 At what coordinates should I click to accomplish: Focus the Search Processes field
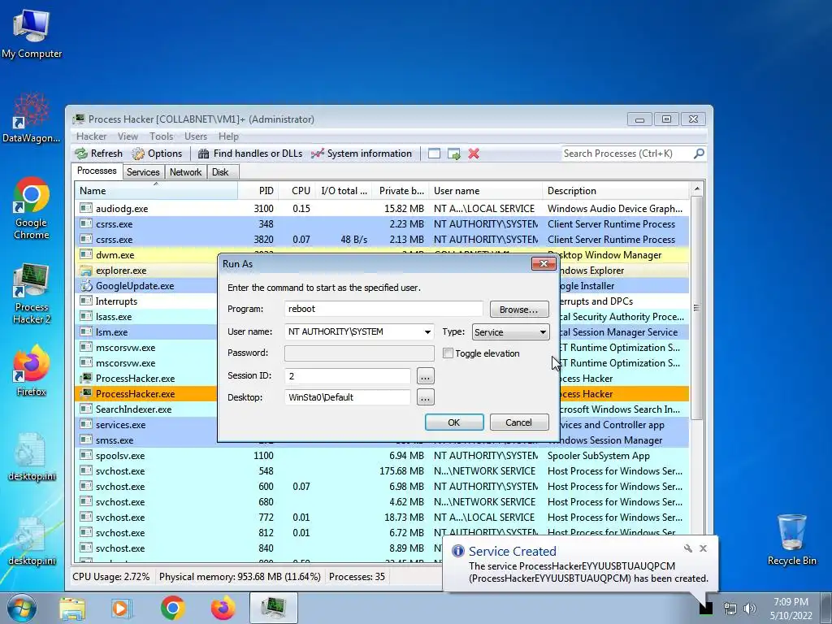(627, 154)
